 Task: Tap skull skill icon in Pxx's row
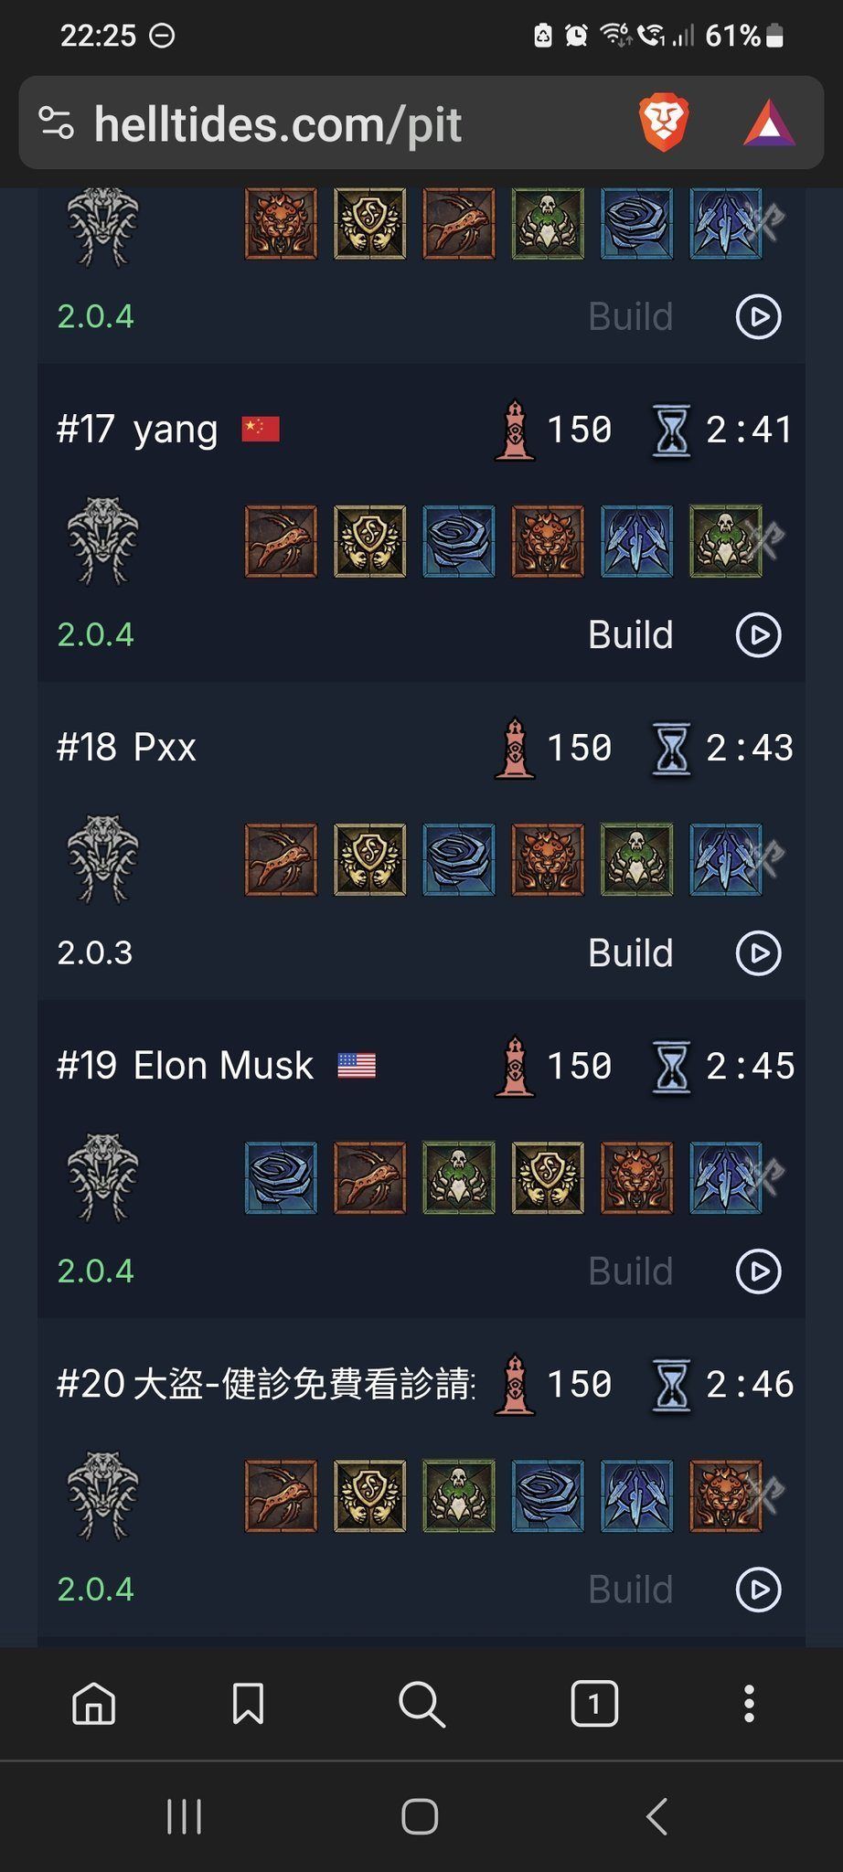pos(636,859)
